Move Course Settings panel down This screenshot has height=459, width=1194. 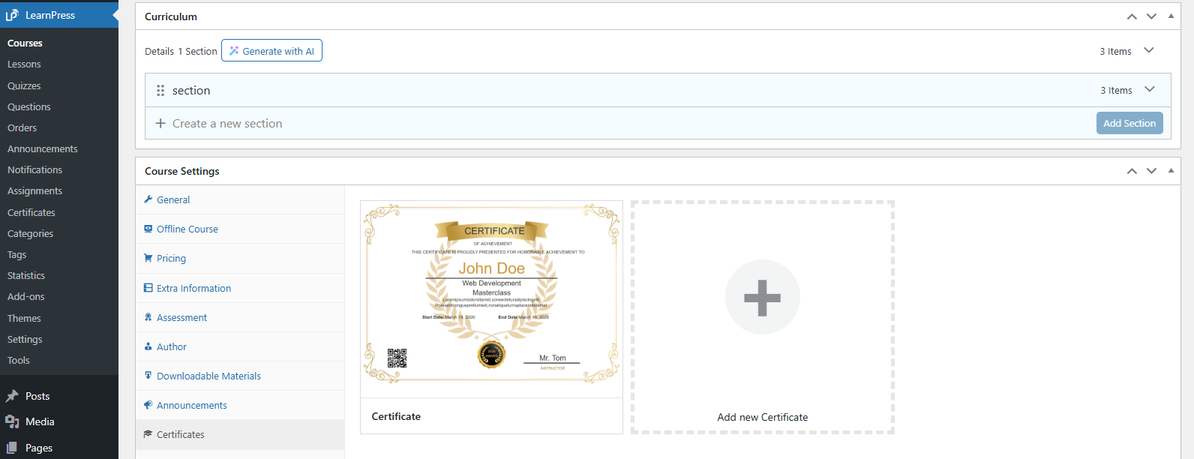(1151, 171)
